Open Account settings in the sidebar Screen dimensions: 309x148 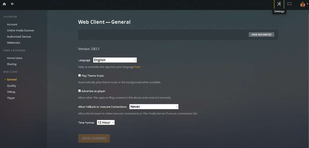tap(12, 24)
